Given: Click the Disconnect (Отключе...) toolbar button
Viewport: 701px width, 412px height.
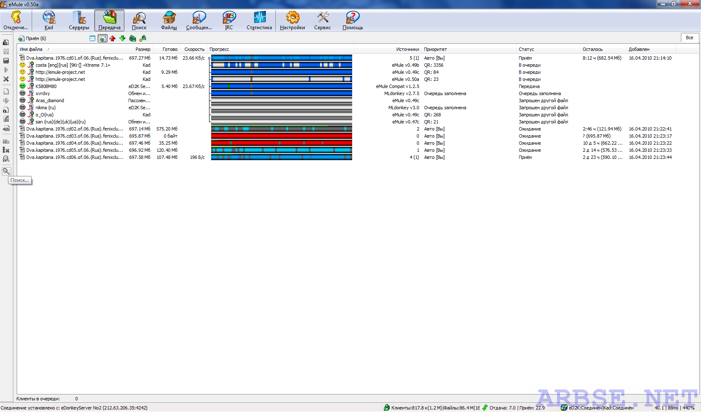Looking at the screenshot, I should coord(16,20).
